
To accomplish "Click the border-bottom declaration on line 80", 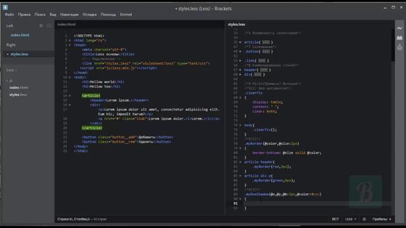I will click(x=287, y=153).
